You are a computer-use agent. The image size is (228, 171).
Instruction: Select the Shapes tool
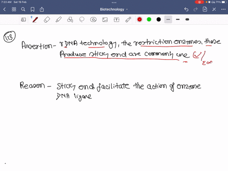tap(70, 19)
